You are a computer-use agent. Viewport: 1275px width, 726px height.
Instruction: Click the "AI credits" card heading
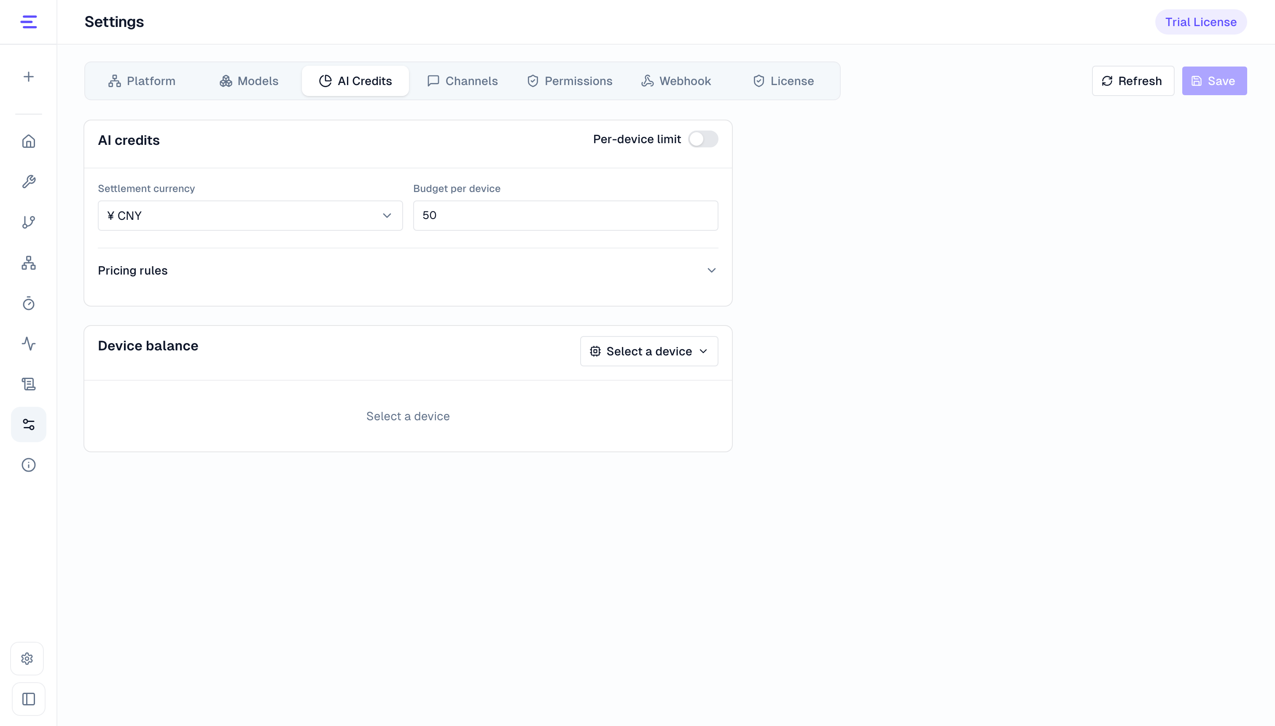click(129, 140)
